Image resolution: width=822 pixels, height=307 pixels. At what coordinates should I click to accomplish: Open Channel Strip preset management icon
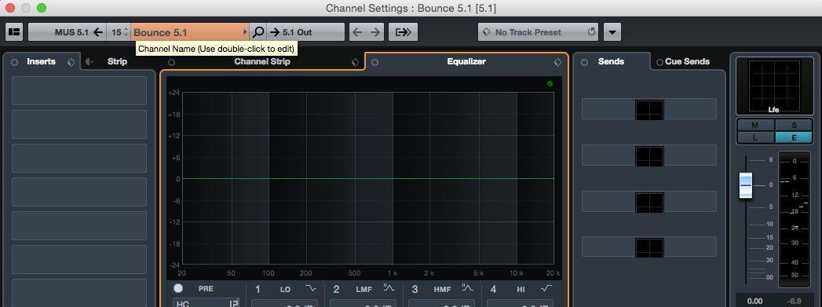click(x=355, y=62)
